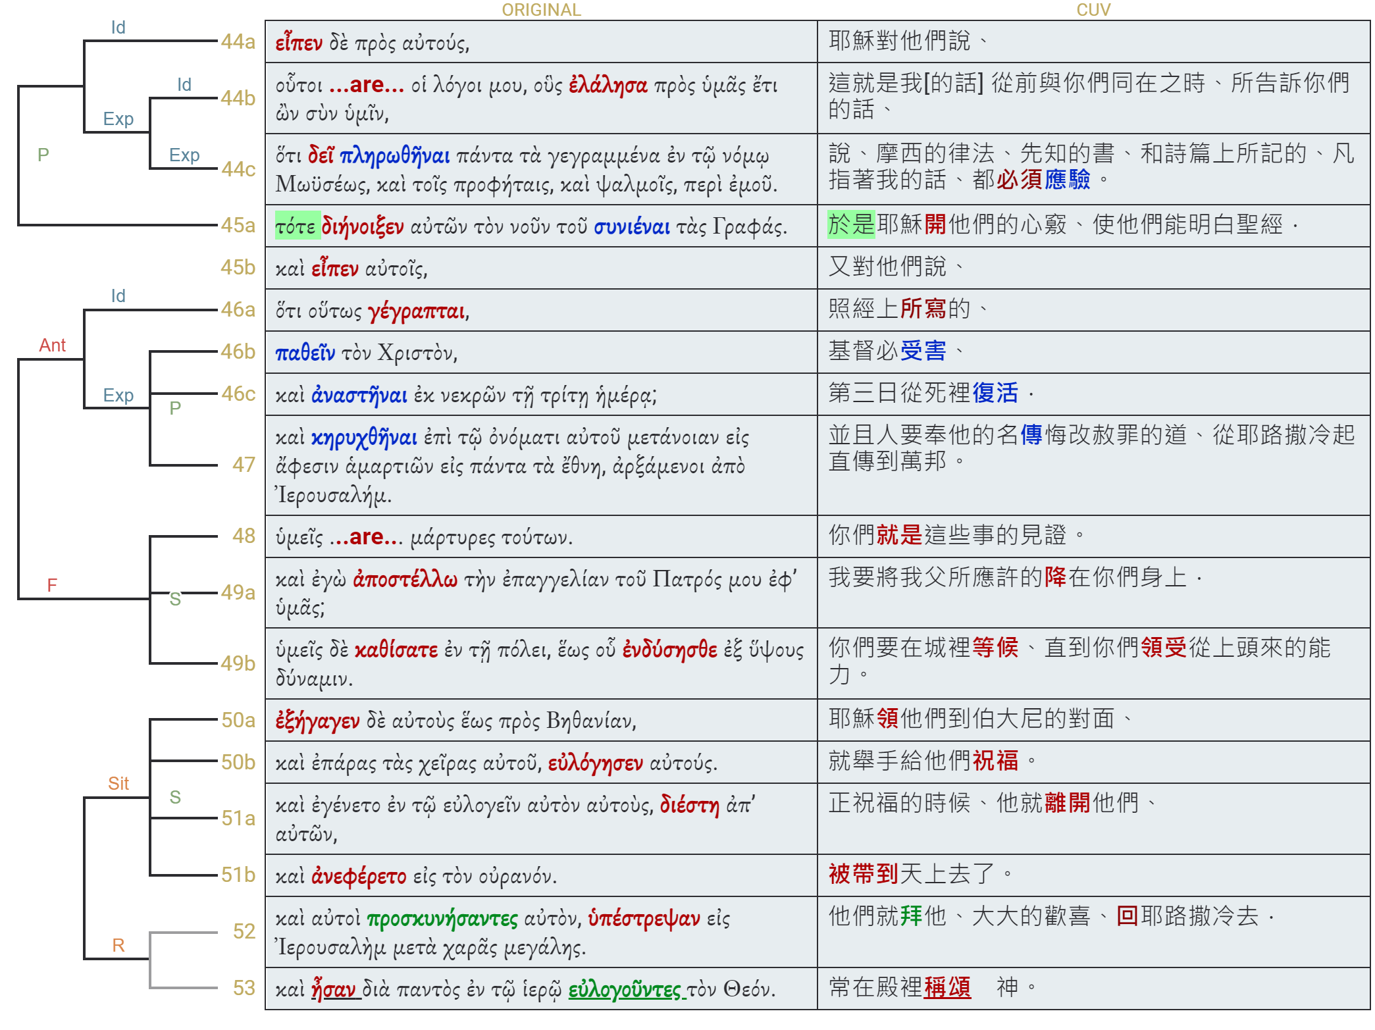Click the Exp arc label beside 44c

tap(184, 155)
